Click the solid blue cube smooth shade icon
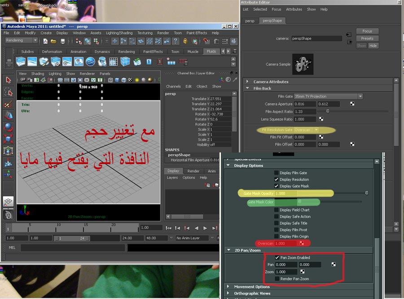404x299 pixels. pyautogui.click(x=117, y=80)
